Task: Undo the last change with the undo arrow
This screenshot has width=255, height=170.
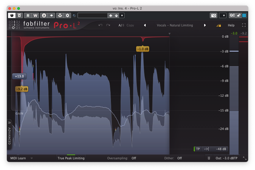Action: click(x=100, y=25)
